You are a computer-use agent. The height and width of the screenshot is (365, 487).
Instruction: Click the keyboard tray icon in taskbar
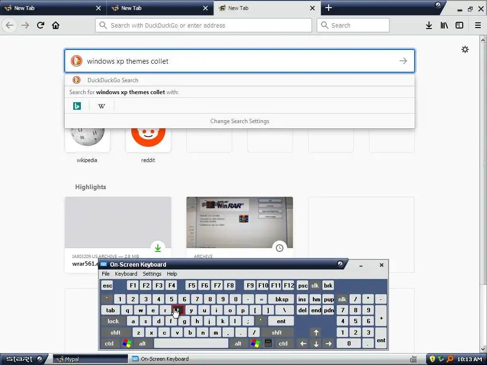pos(414,359)
